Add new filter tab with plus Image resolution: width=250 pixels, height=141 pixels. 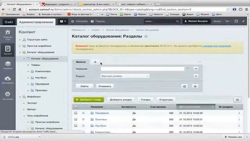[95, 62]
